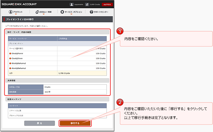Click the gray 戻る back button
The width and height of the screenshot is (213, 132).
(40, 123)
